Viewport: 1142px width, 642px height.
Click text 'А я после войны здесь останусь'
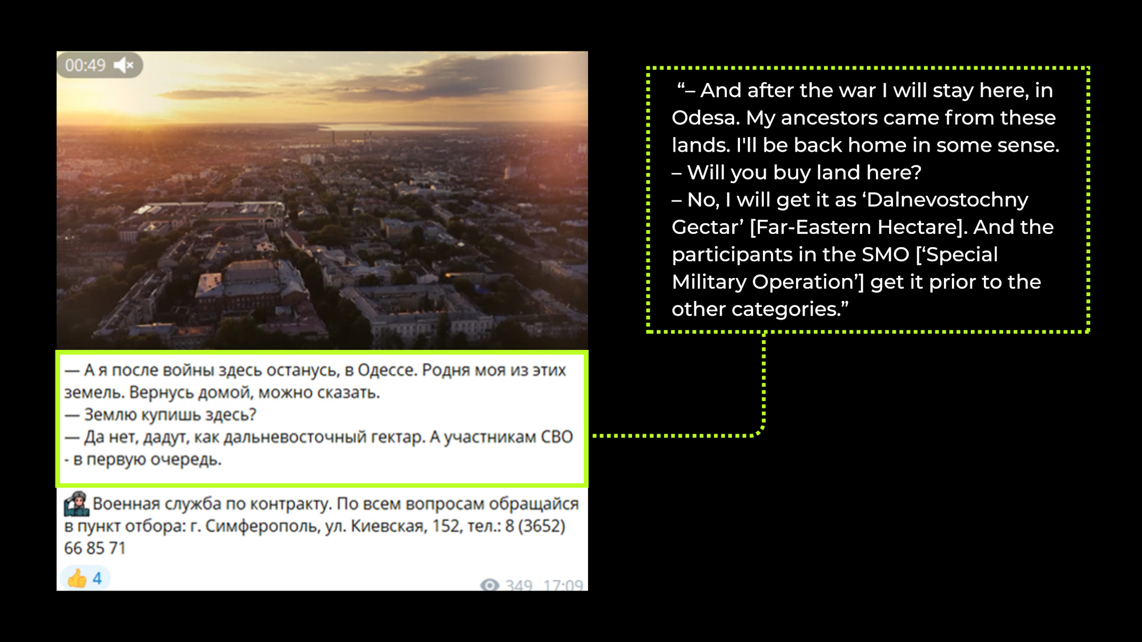(x=212, y=370)
